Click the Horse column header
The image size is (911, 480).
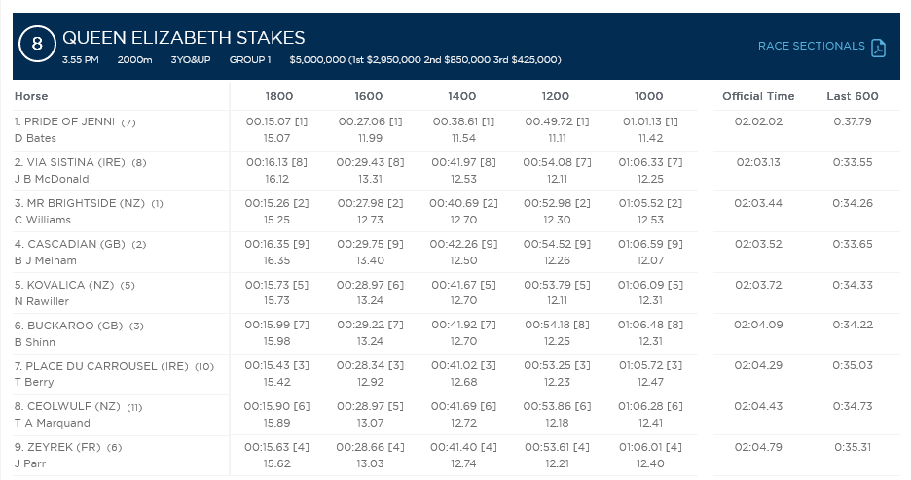click(x=30, y=96)
